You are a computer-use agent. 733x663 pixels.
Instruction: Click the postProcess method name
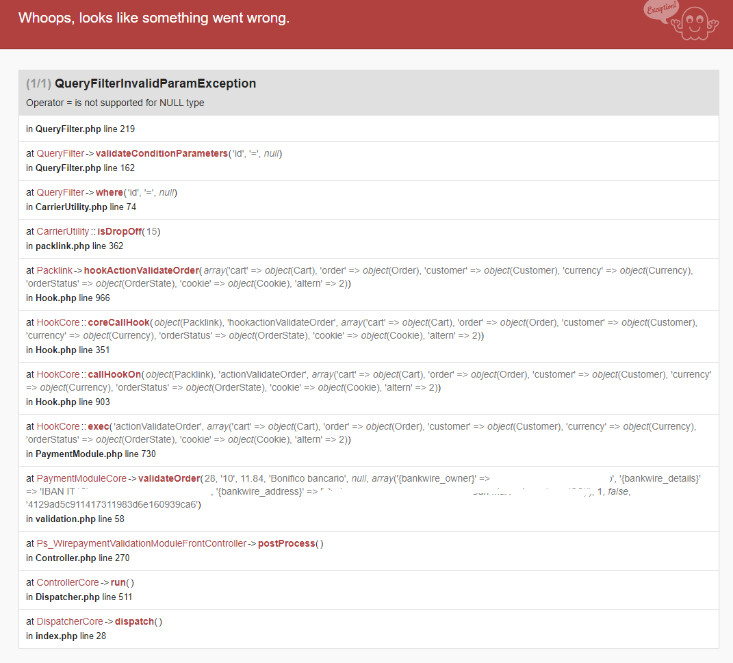287,543
